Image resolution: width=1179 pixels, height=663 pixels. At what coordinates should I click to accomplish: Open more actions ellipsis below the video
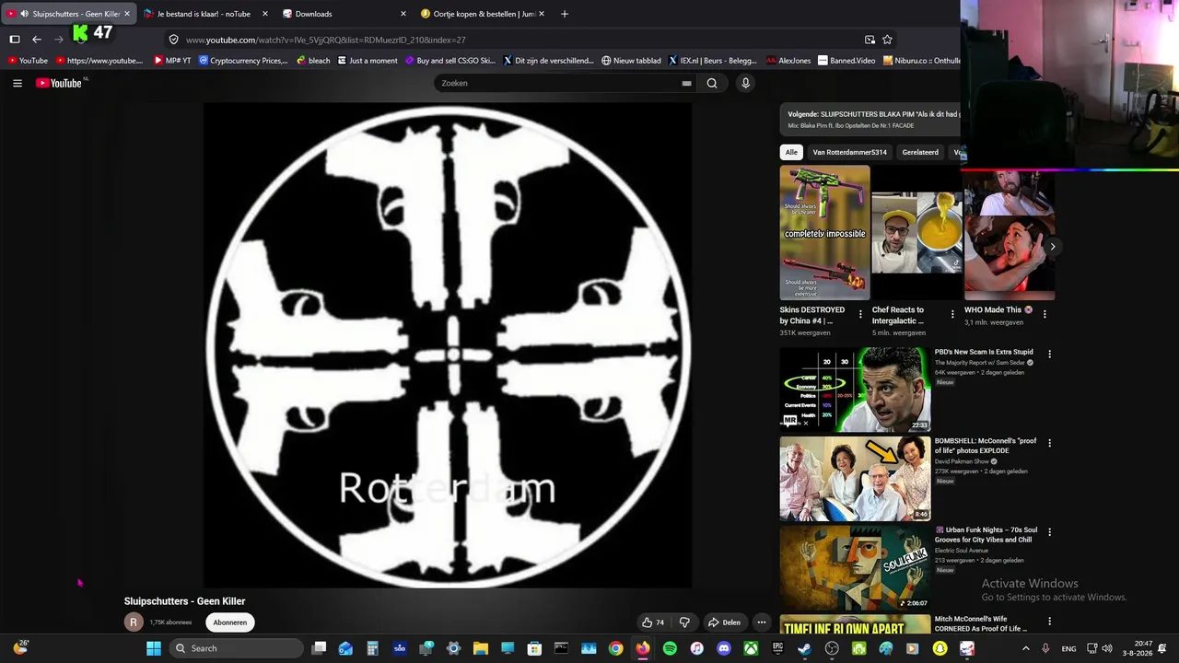coord(761,622)
